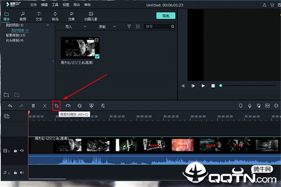Select 背景样例 (15) in the tree
Image resolution: width=281 pixels, height=187 pixels.
click(15, 35)
